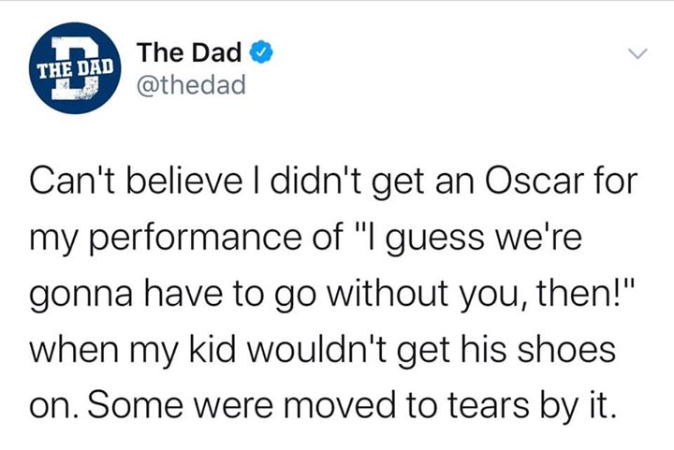This screenshot has width=674, height=450.
Task: Click the white D letter in the logo
Action: (76, 68)
